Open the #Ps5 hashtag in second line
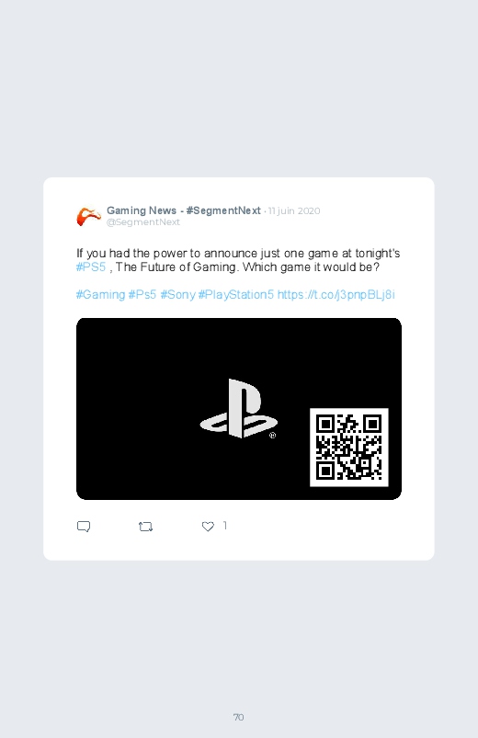The width and height of the screenshot is (478, 738). 142,295
